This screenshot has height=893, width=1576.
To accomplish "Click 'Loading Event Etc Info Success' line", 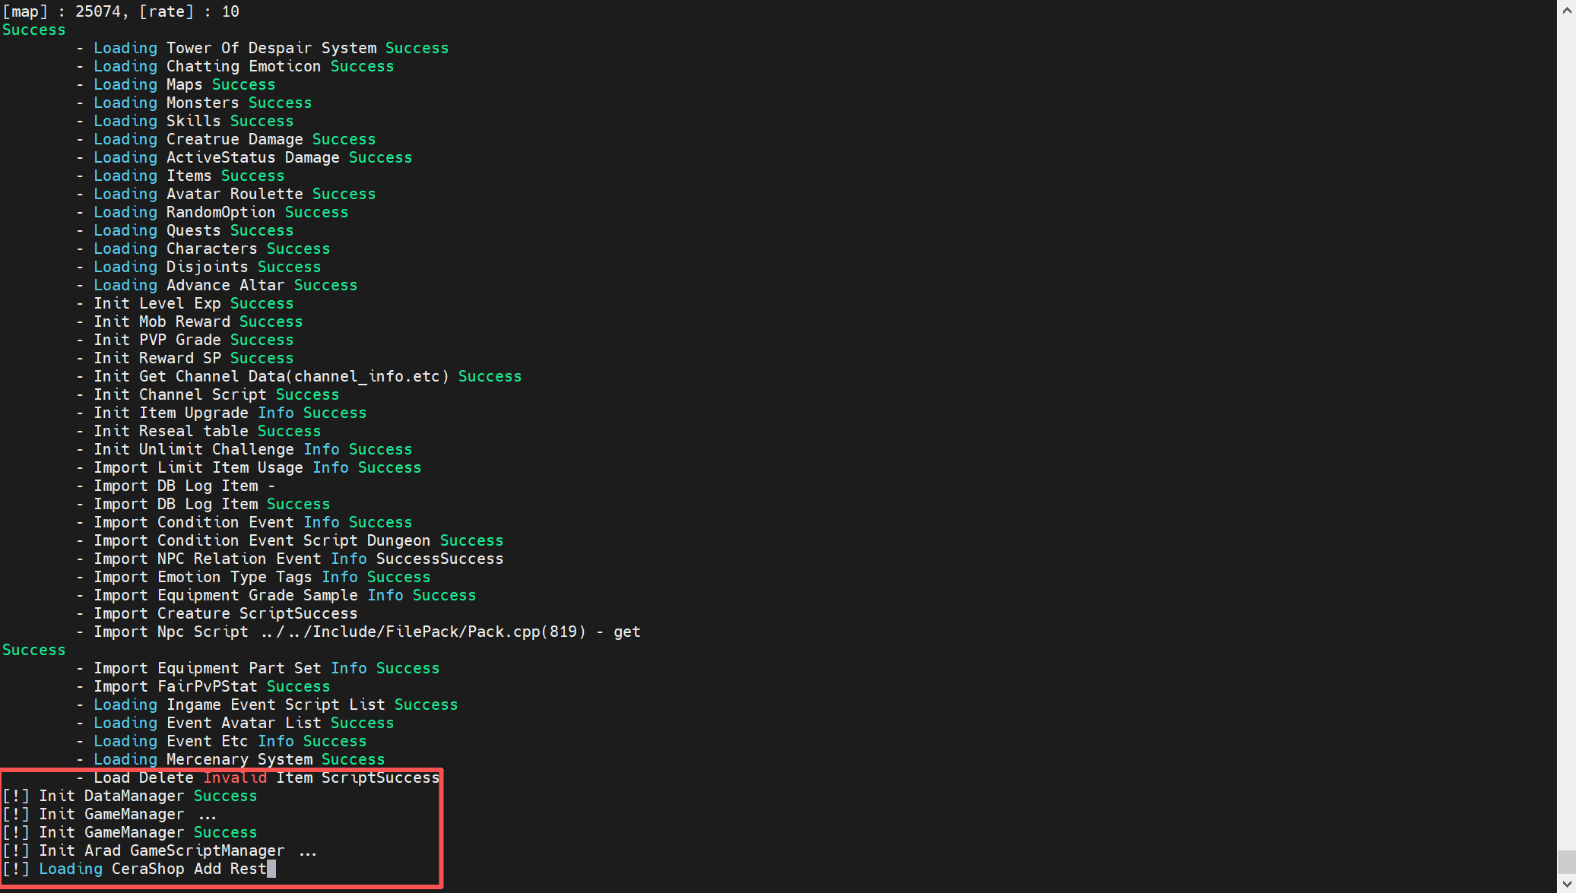I will (x=221, y=741).
